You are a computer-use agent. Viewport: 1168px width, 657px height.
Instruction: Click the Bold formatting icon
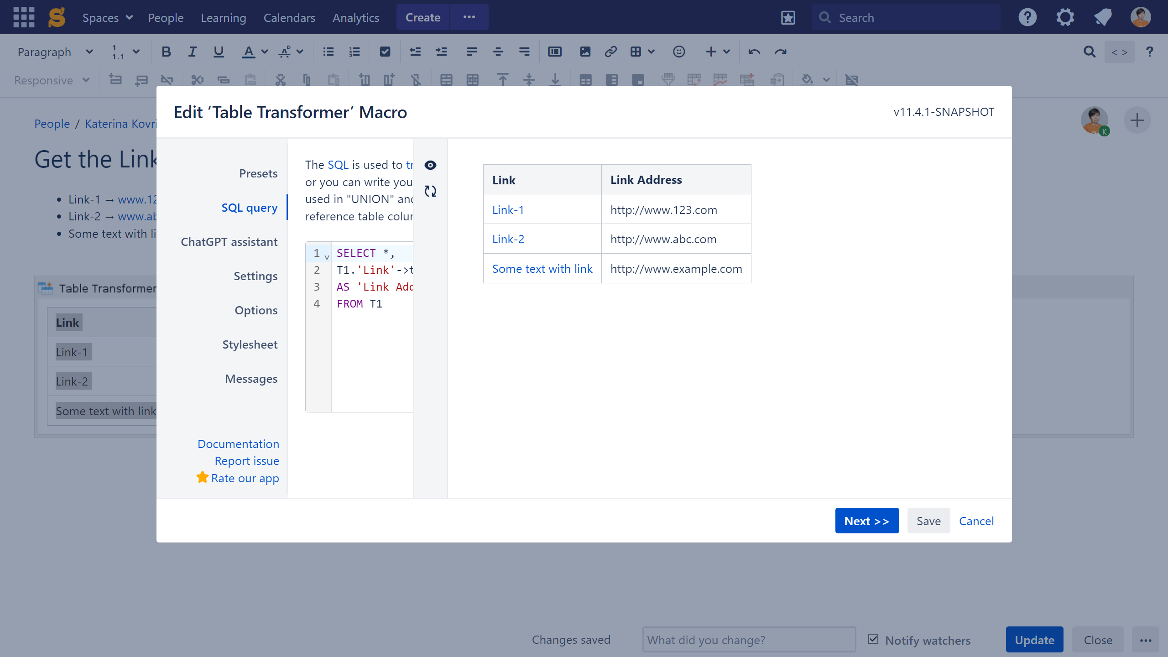166,52
